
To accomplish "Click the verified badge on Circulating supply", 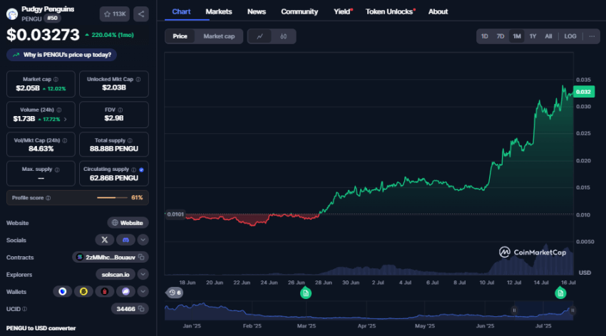I will tap(141, 169).
